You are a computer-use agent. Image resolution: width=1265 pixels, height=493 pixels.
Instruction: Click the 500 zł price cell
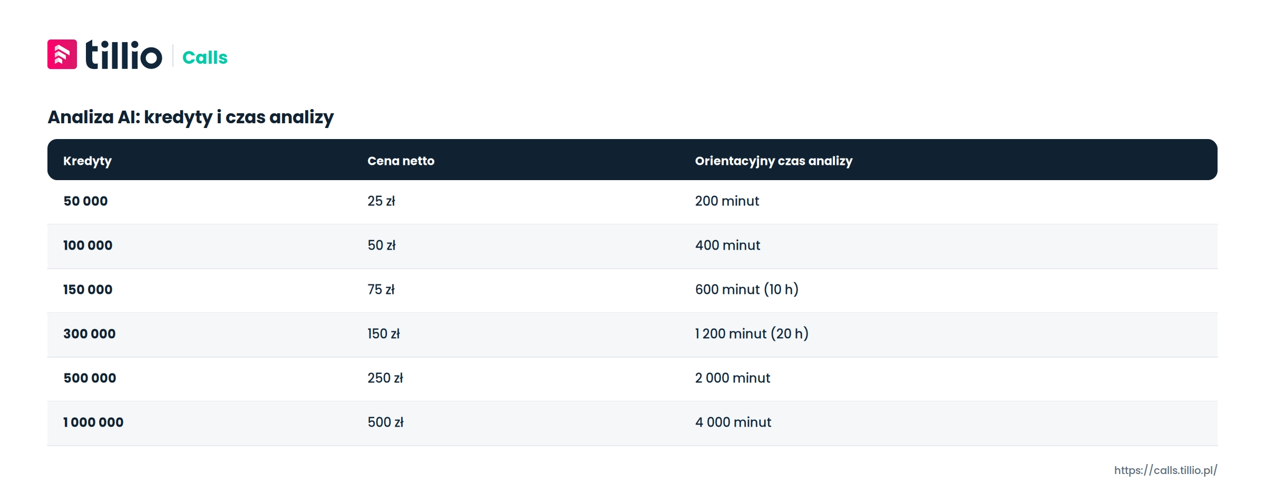(x=385, y=422)
